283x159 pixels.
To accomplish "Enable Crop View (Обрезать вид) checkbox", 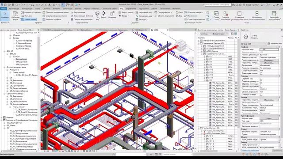I will (x=261, y=79).
